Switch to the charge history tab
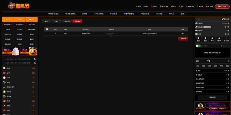The width and height of the screenshot is (231, 115). pyautogui.click(x=67, y=21)
